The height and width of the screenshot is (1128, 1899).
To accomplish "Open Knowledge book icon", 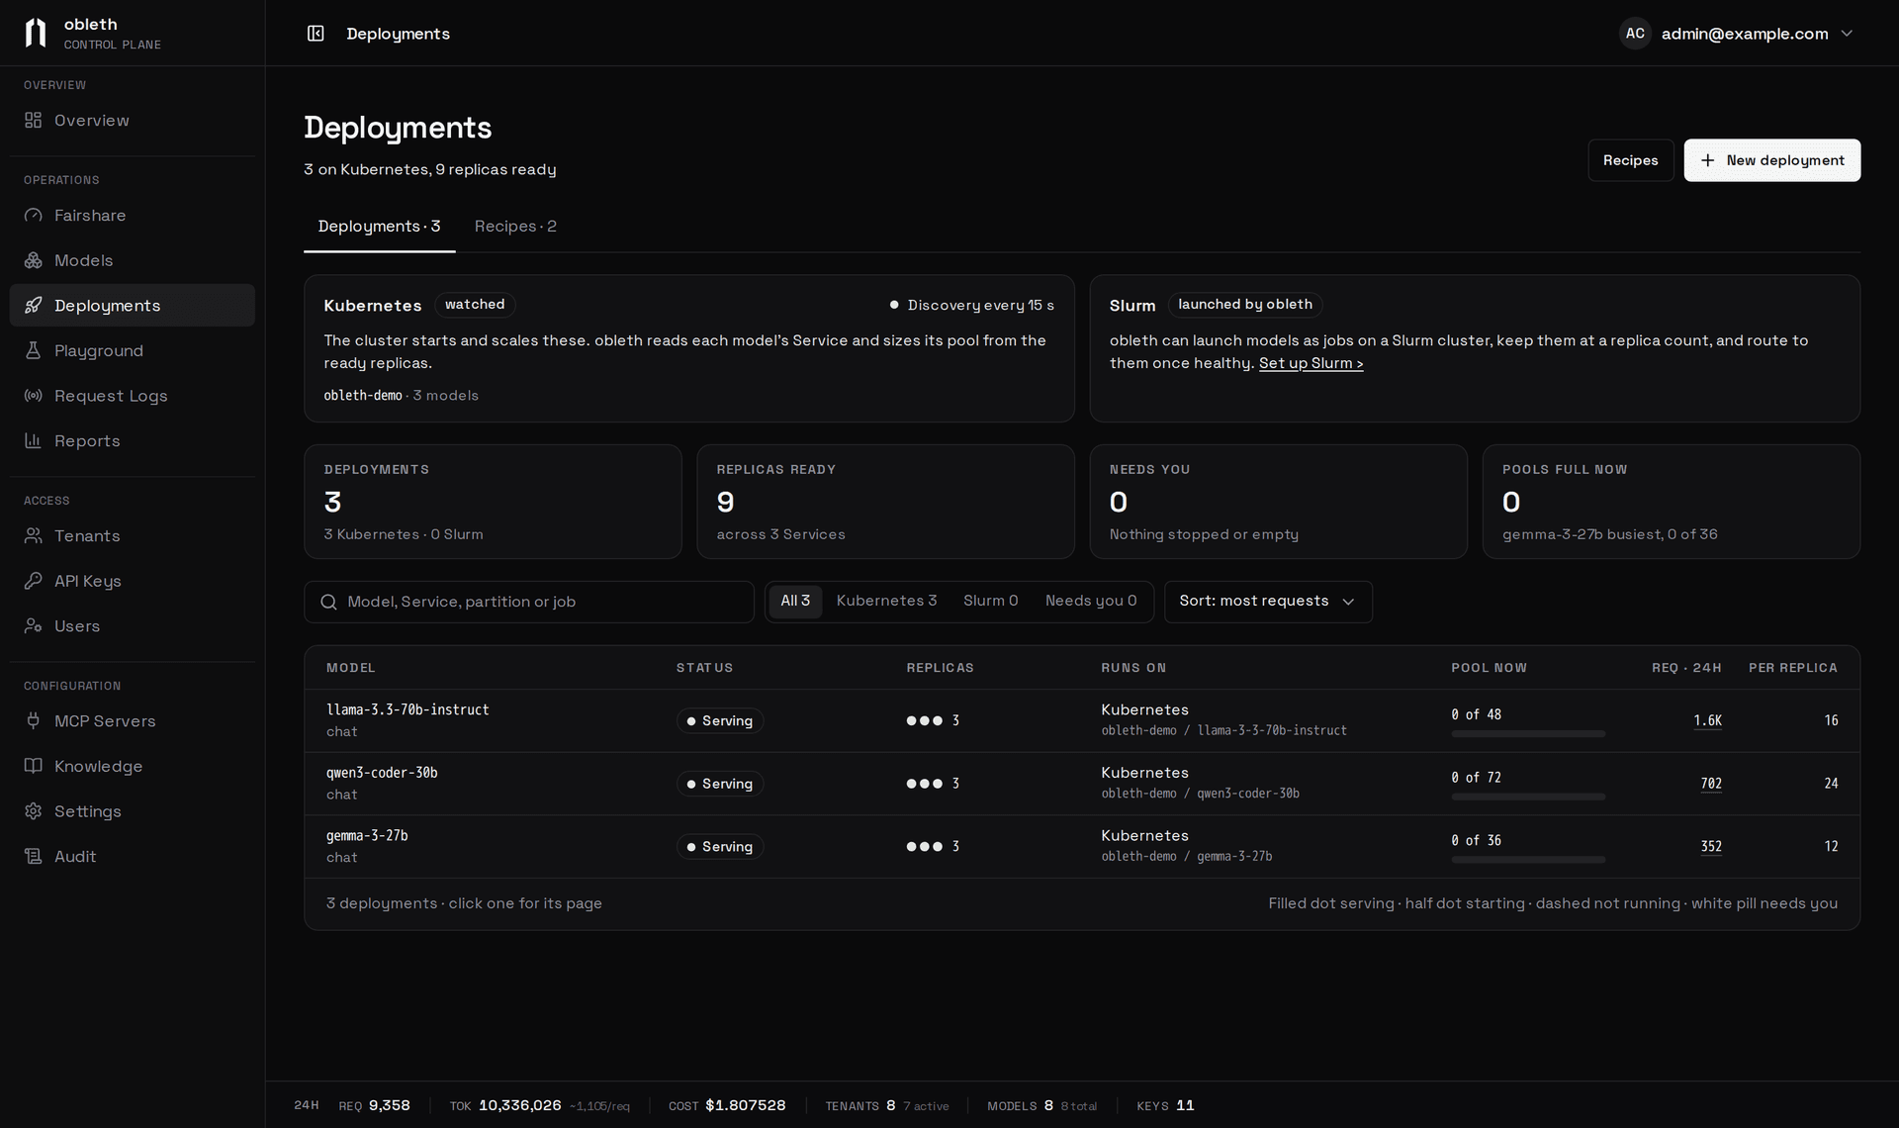I will pyautogui.click(x=34, y=766).
